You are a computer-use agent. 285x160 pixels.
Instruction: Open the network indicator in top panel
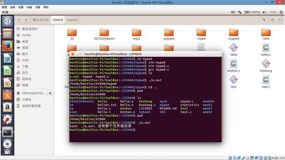[x=240, y=12]
